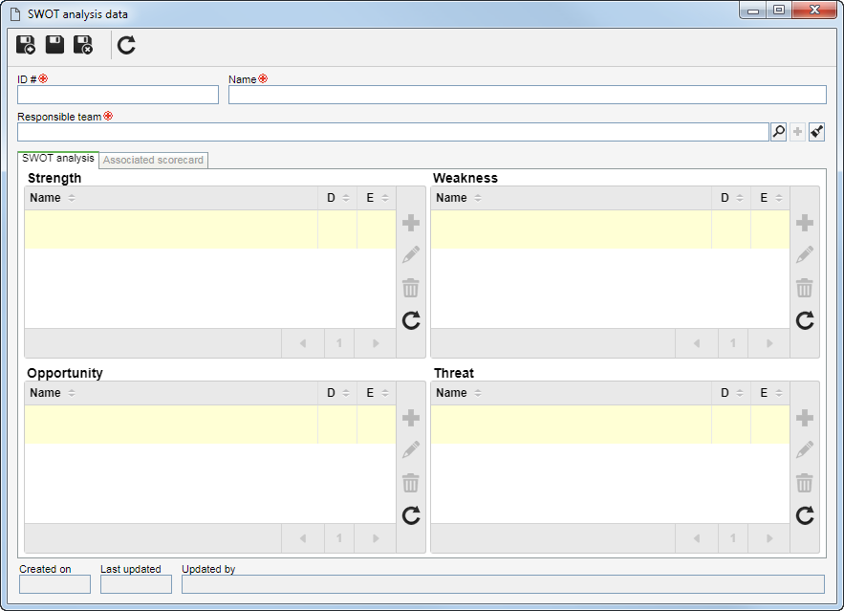The image size is (844, 611).
Task: Sort Opportunity table by D column
Action: coord(337,393)
